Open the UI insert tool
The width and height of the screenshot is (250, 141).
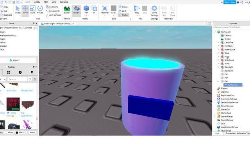94,10
